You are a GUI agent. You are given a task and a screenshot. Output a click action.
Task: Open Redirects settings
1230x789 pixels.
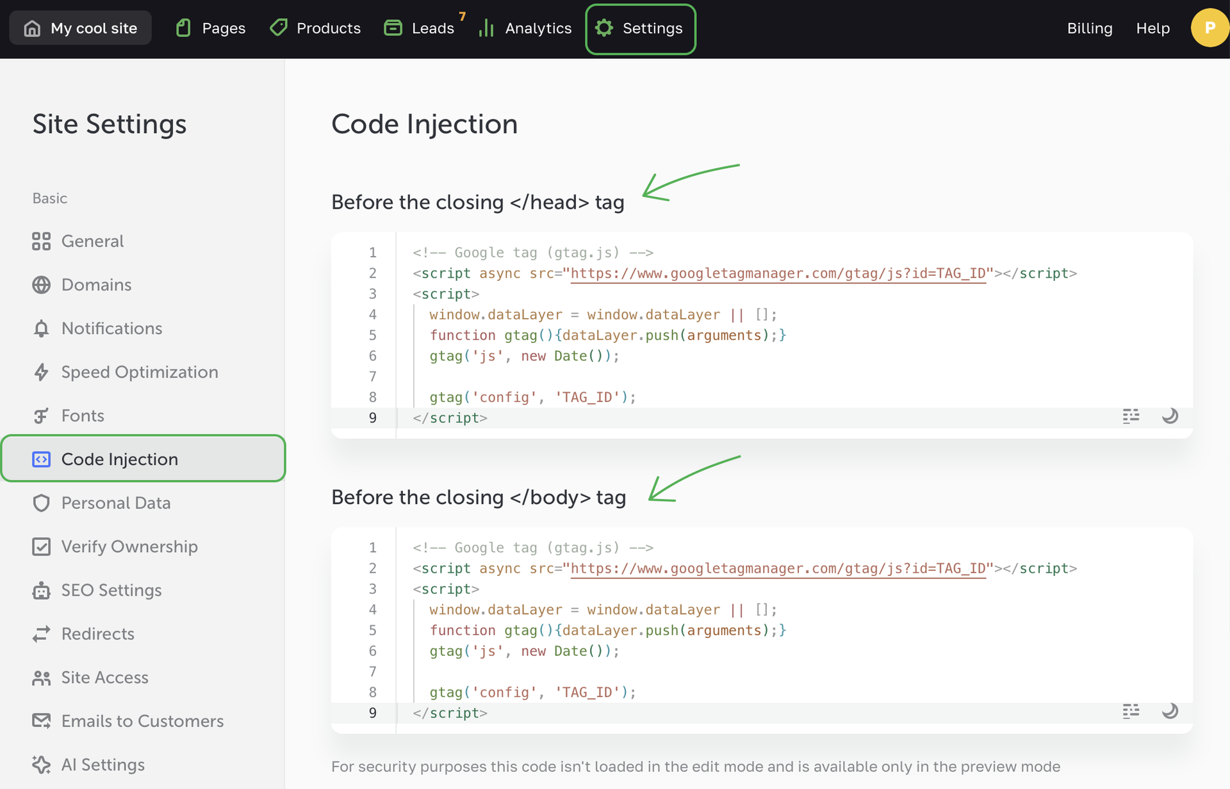pos(97,634)
